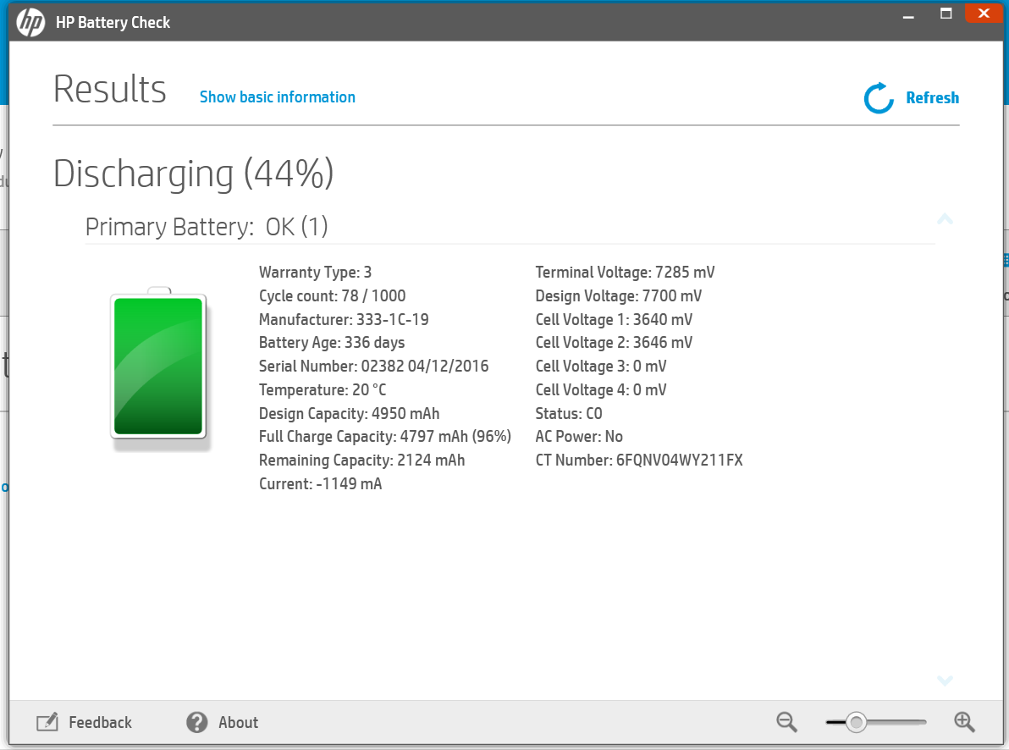Click the zoom in magnifier icon
Viewport: 1009px width, 750px height.
click(x=965, y=722)
